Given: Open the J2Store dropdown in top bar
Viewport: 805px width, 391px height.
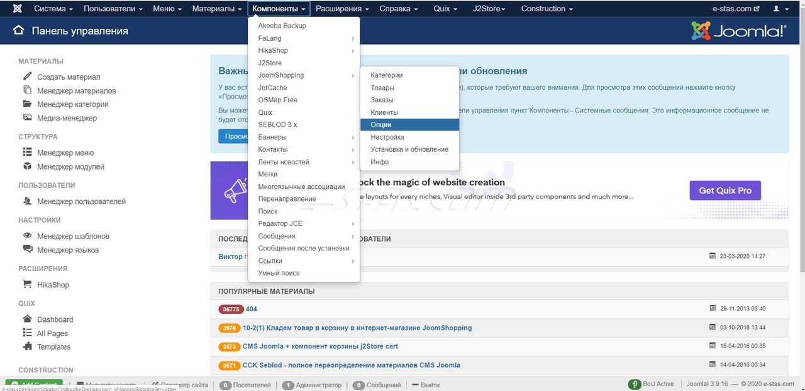Looking at the screenshot, I should pos(489,9).
